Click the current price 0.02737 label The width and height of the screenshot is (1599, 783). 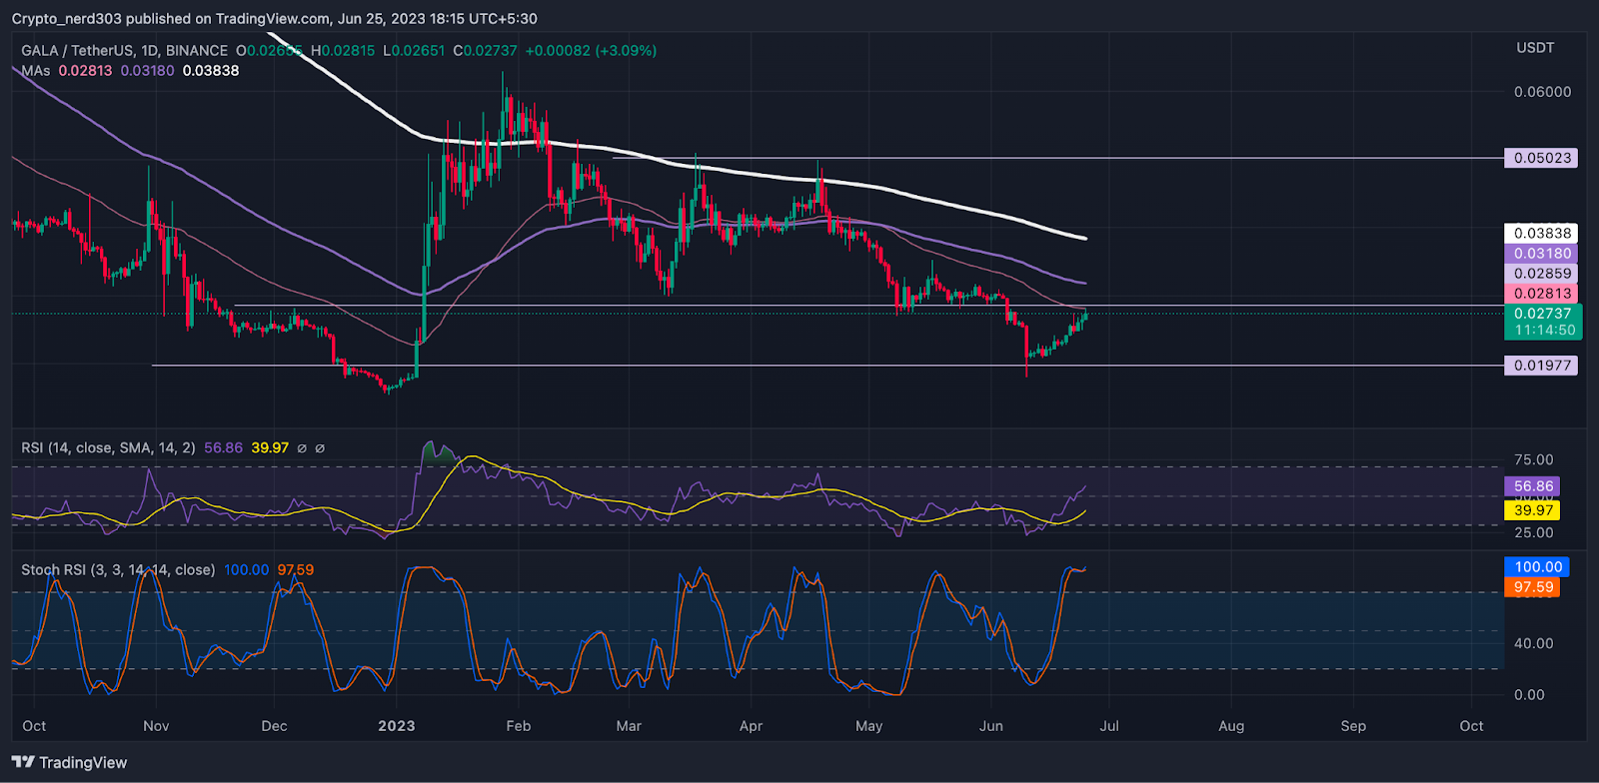[1543, 314]
